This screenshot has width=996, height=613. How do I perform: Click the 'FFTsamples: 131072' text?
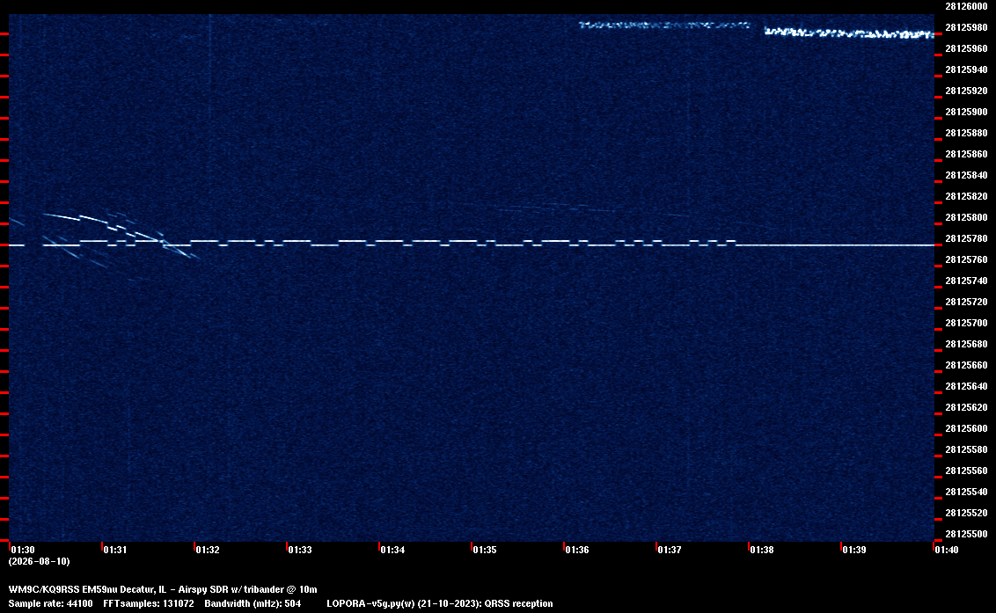tap(149, 603)
